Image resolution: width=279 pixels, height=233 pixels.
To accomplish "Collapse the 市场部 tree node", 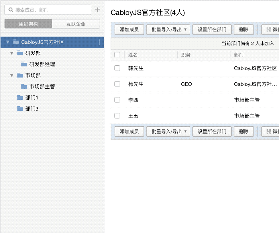I will [x=12, y=76].
